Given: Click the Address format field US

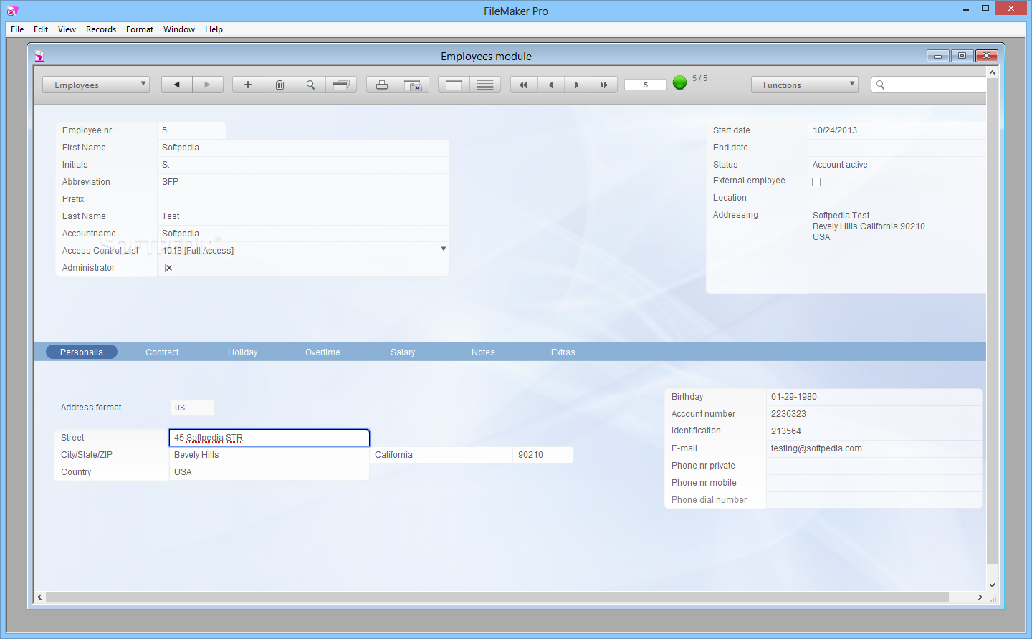Looking at the screenshot, I should 192,408.
